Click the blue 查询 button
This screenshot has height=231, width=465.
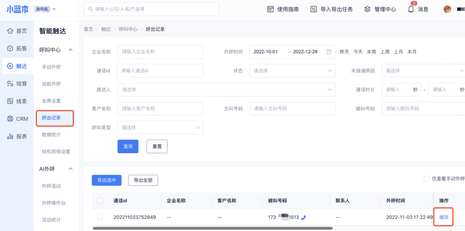(128, 146)
